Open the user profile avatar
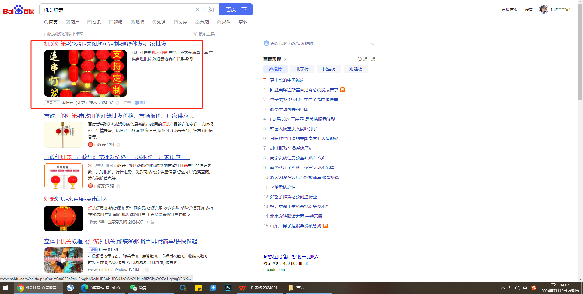Image resolution: width=583 pixels, height=294 pixels. 543,9
